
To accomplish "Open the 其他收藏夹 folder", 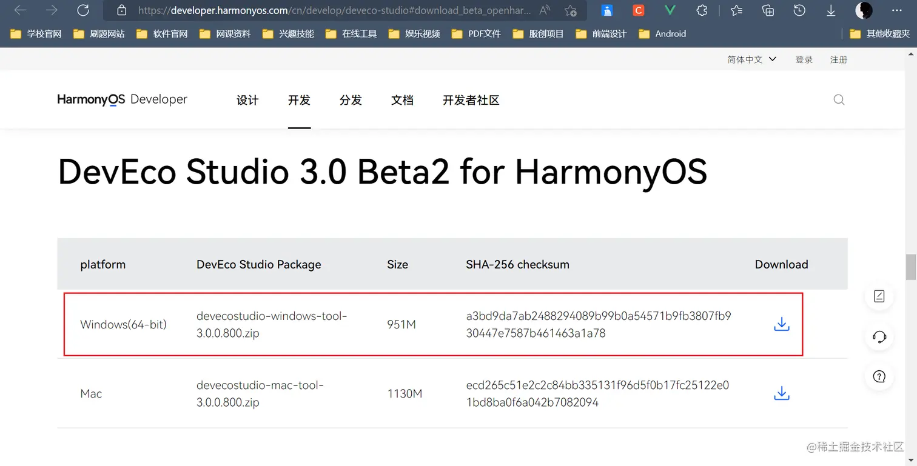I will (880, 34).
